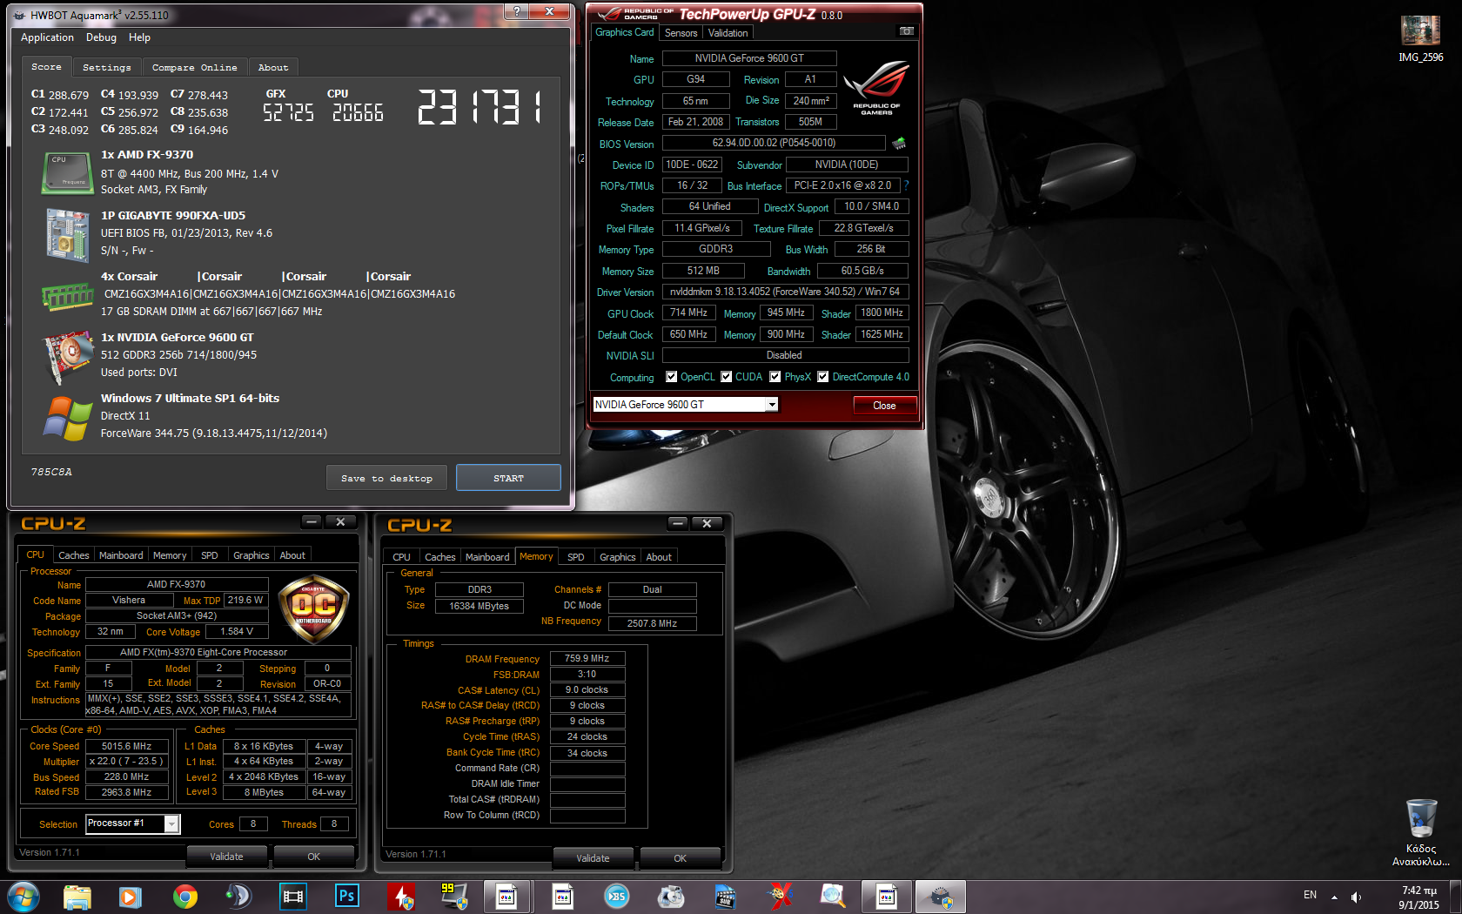
Task: Open the magnifier image viewer taskbar icon
Action: [x=833, y=897]
